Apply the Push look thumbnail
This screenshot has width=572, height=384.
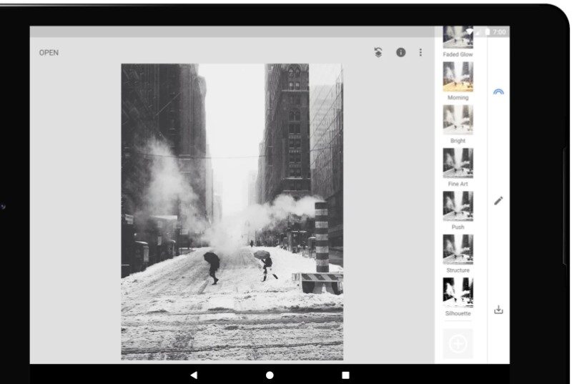coord(458,206)
